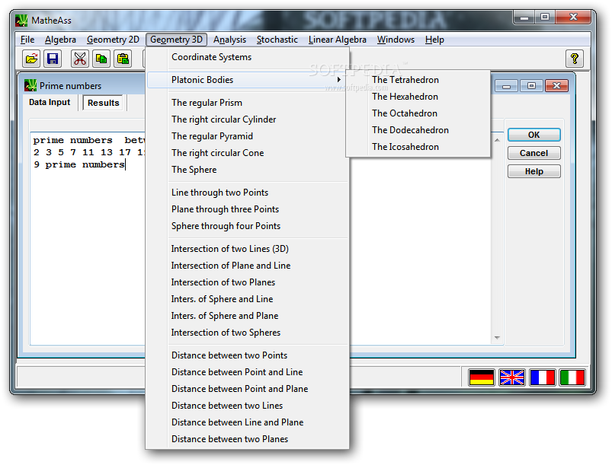The image size is (612, 465).
Task: Click the results scrollbar down arrow
Action: click(x=497, y=338)
